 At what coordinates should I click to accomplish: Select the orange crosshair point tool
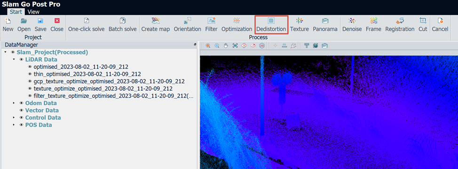click(x=275, y=46)
